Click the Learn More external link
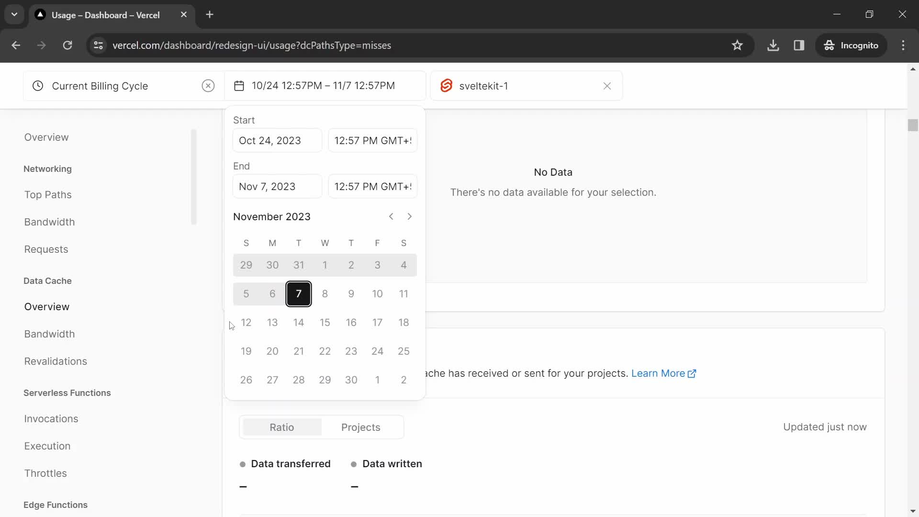The width and height of the screenshot is (919, 517). 663,373
